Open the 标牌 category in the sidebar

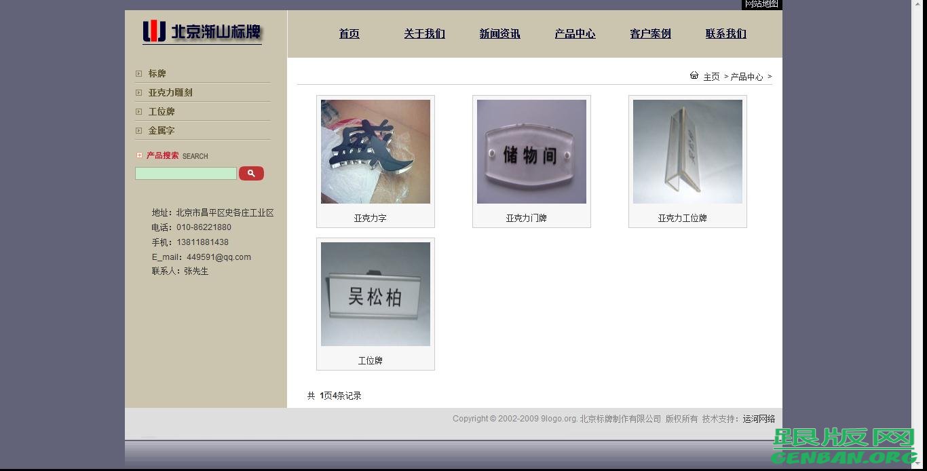[x=157, y=73]
